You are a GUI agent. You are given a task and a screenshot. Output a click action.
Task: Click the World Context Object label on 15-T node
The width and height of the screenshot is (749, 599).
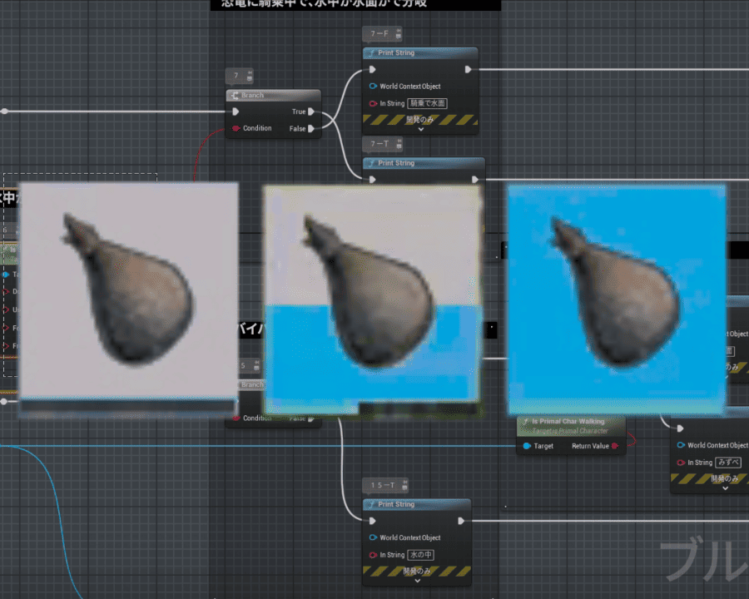pos(409,537)
